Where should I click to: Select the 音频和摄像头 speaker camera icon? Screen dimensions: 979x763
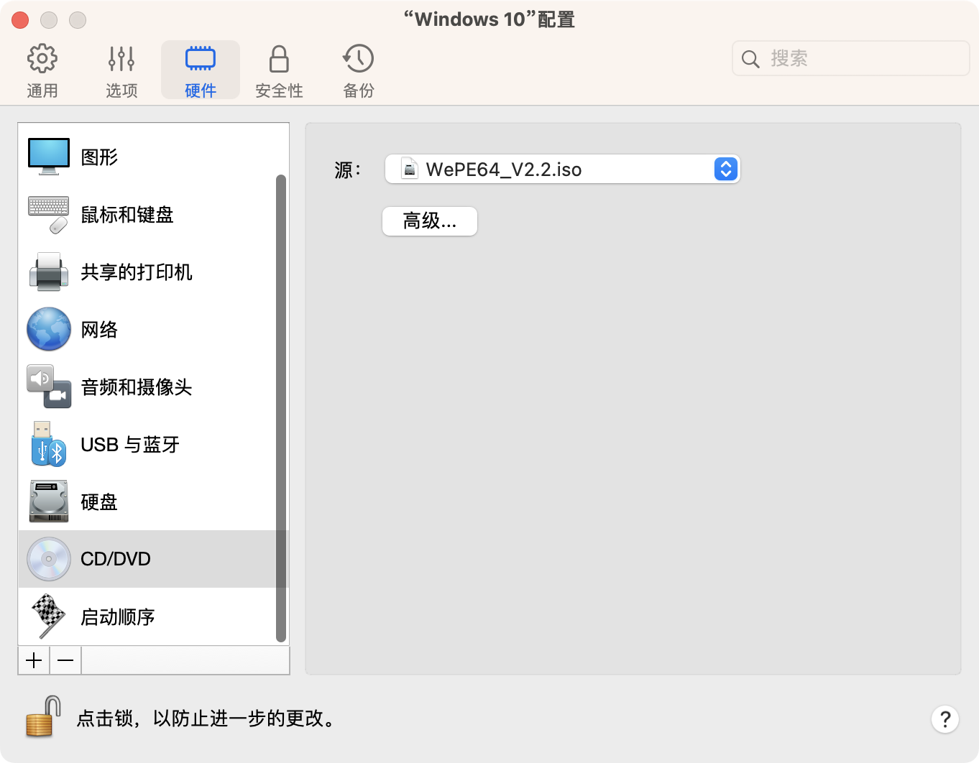(x=49, y=387)
